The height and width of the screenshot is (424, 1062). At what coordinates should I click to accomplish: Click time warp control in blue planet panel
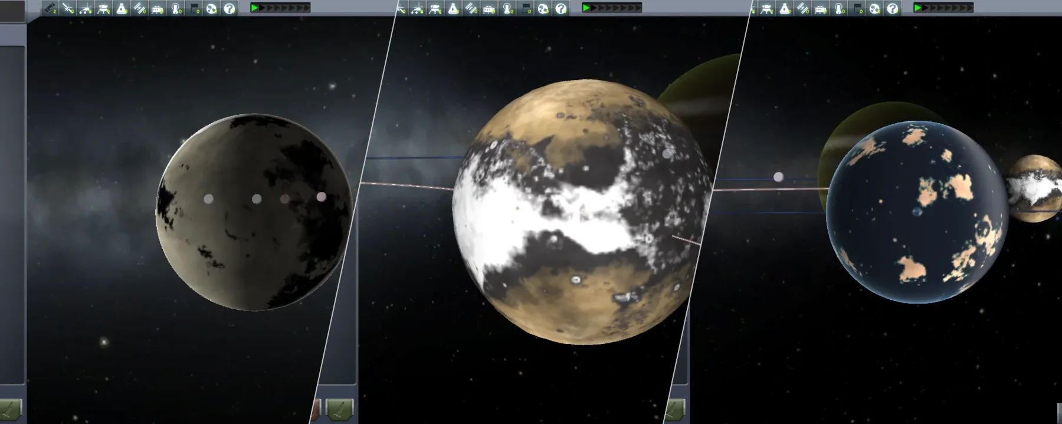coord(943,8)
